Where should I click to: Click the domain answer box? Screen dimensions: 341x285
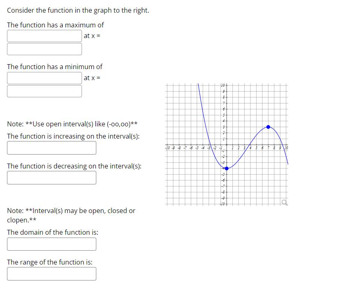(x=52, y=244)
